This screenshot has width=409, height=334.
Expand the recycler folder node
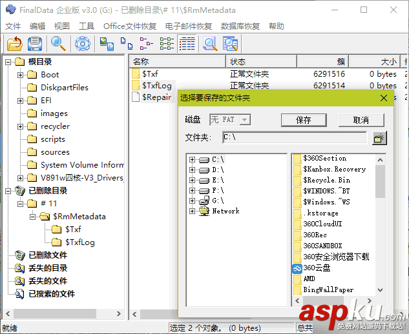[20, 126]
